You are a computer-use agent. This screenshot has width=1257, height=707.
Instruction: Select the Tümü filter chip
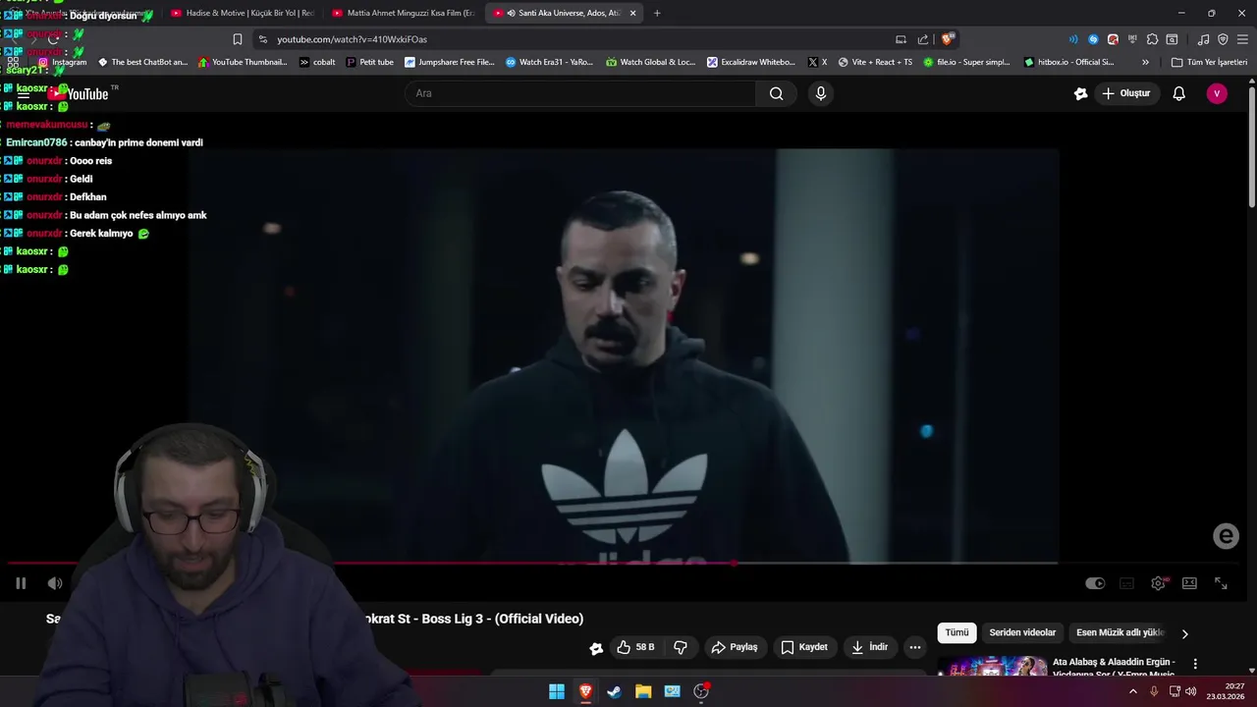click(956, 633)
